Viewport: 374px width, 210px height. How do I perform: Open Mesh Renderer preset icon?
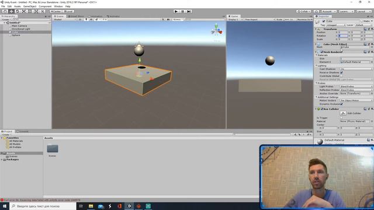point(369,52)
